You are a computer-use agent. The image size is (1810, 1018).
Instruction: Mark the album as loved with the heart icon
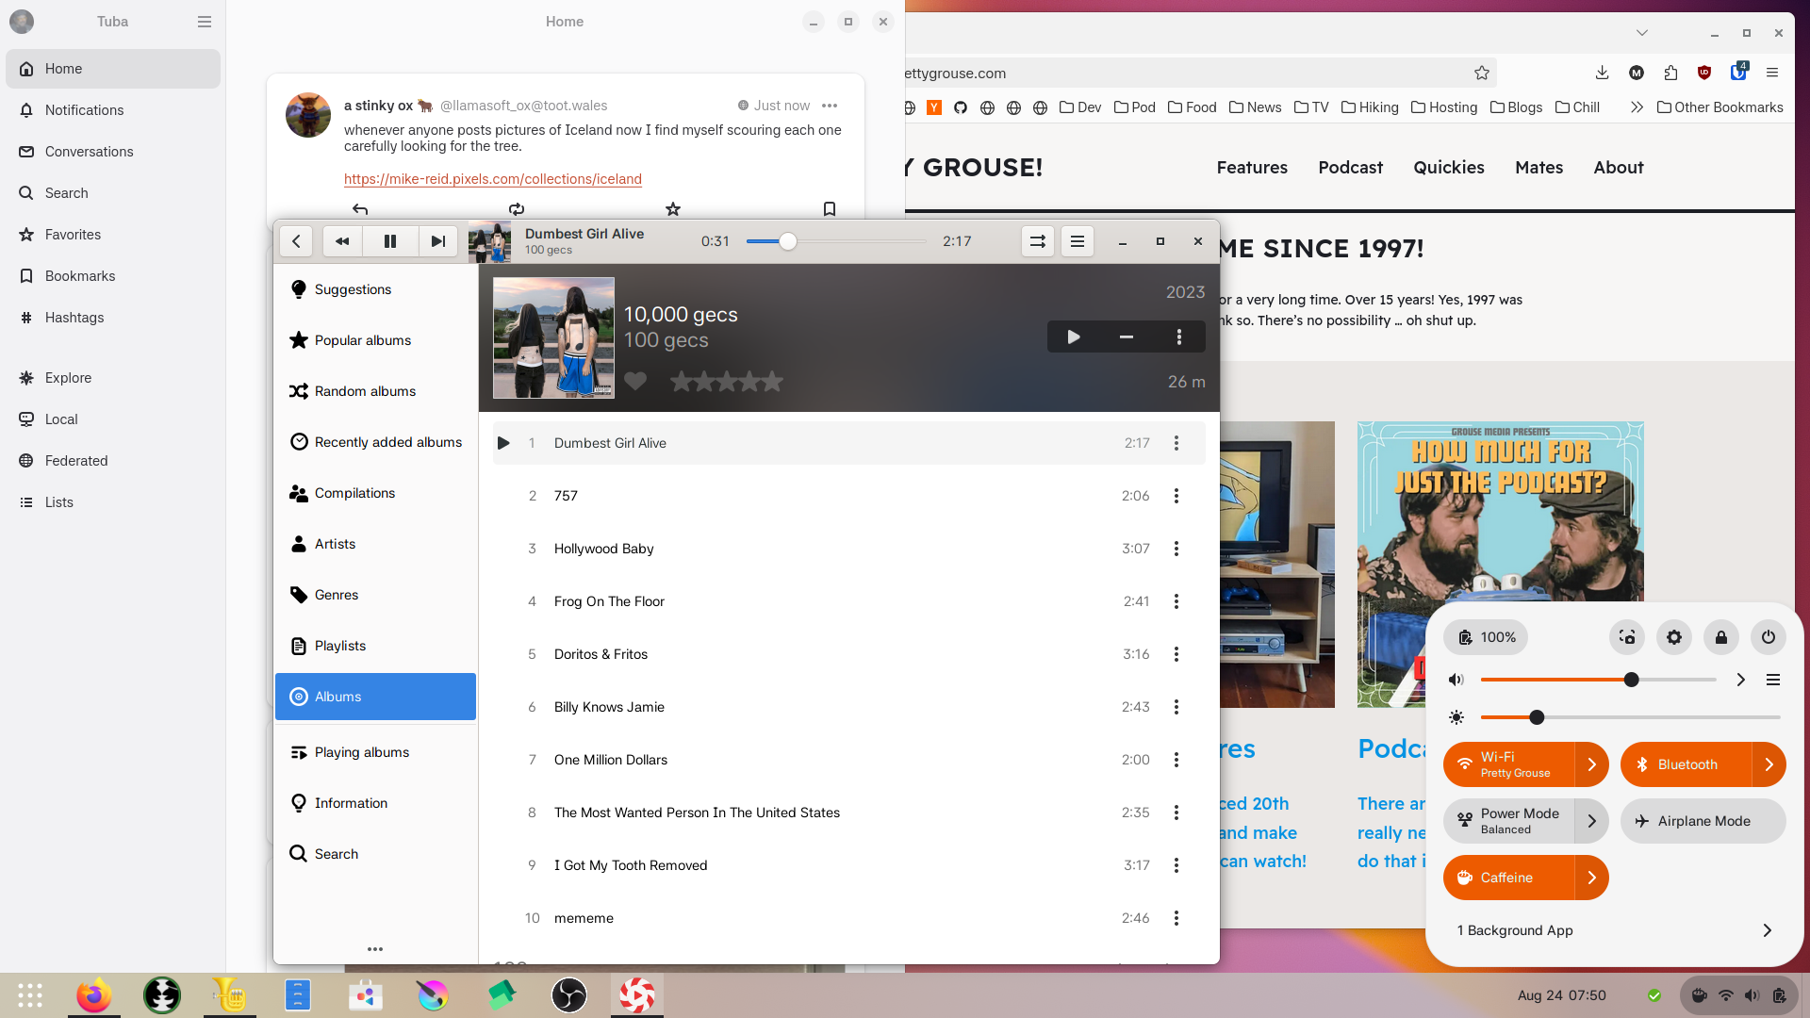635,381
